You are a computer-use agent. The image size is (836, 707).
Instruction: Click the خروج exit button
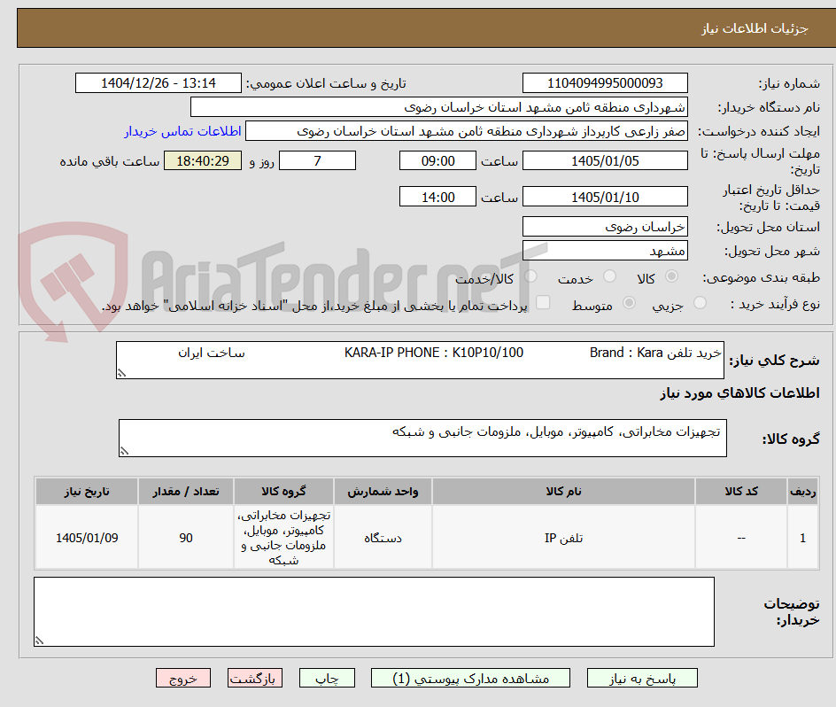point(182,678)
